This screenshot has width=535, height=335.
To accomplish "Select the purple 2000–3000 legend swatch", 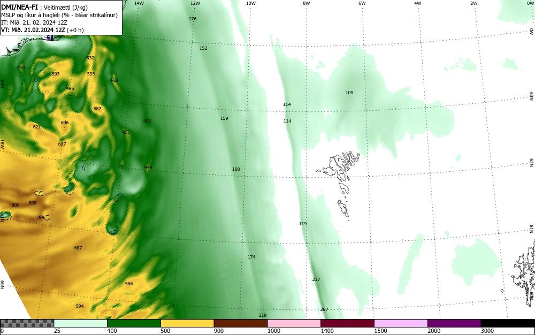I will click(454, 323).
